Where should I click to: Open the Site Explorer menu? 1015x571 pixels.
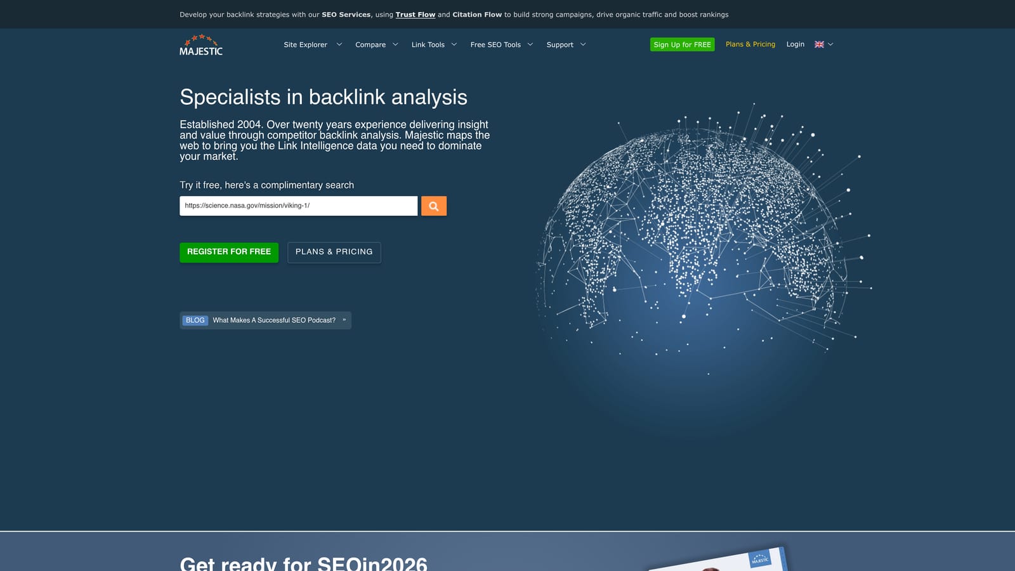tap(305, 44)
